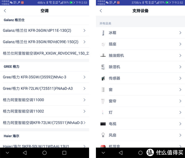
Task: Hide navigation bar arrow on left phone
Action: point(7,153)
